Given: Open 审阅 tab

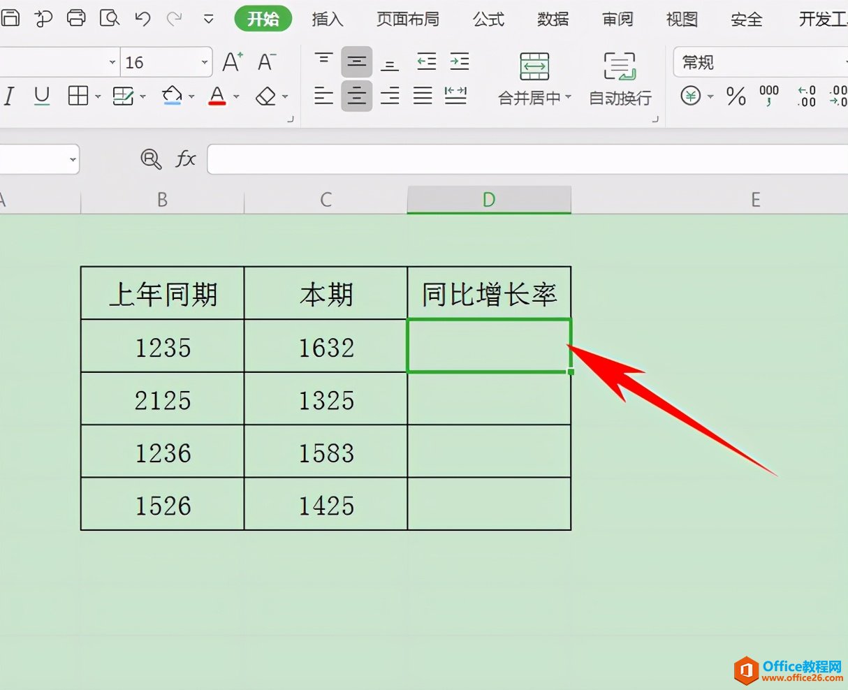Looking at the screenshot, I should click(x=617, y=19).
